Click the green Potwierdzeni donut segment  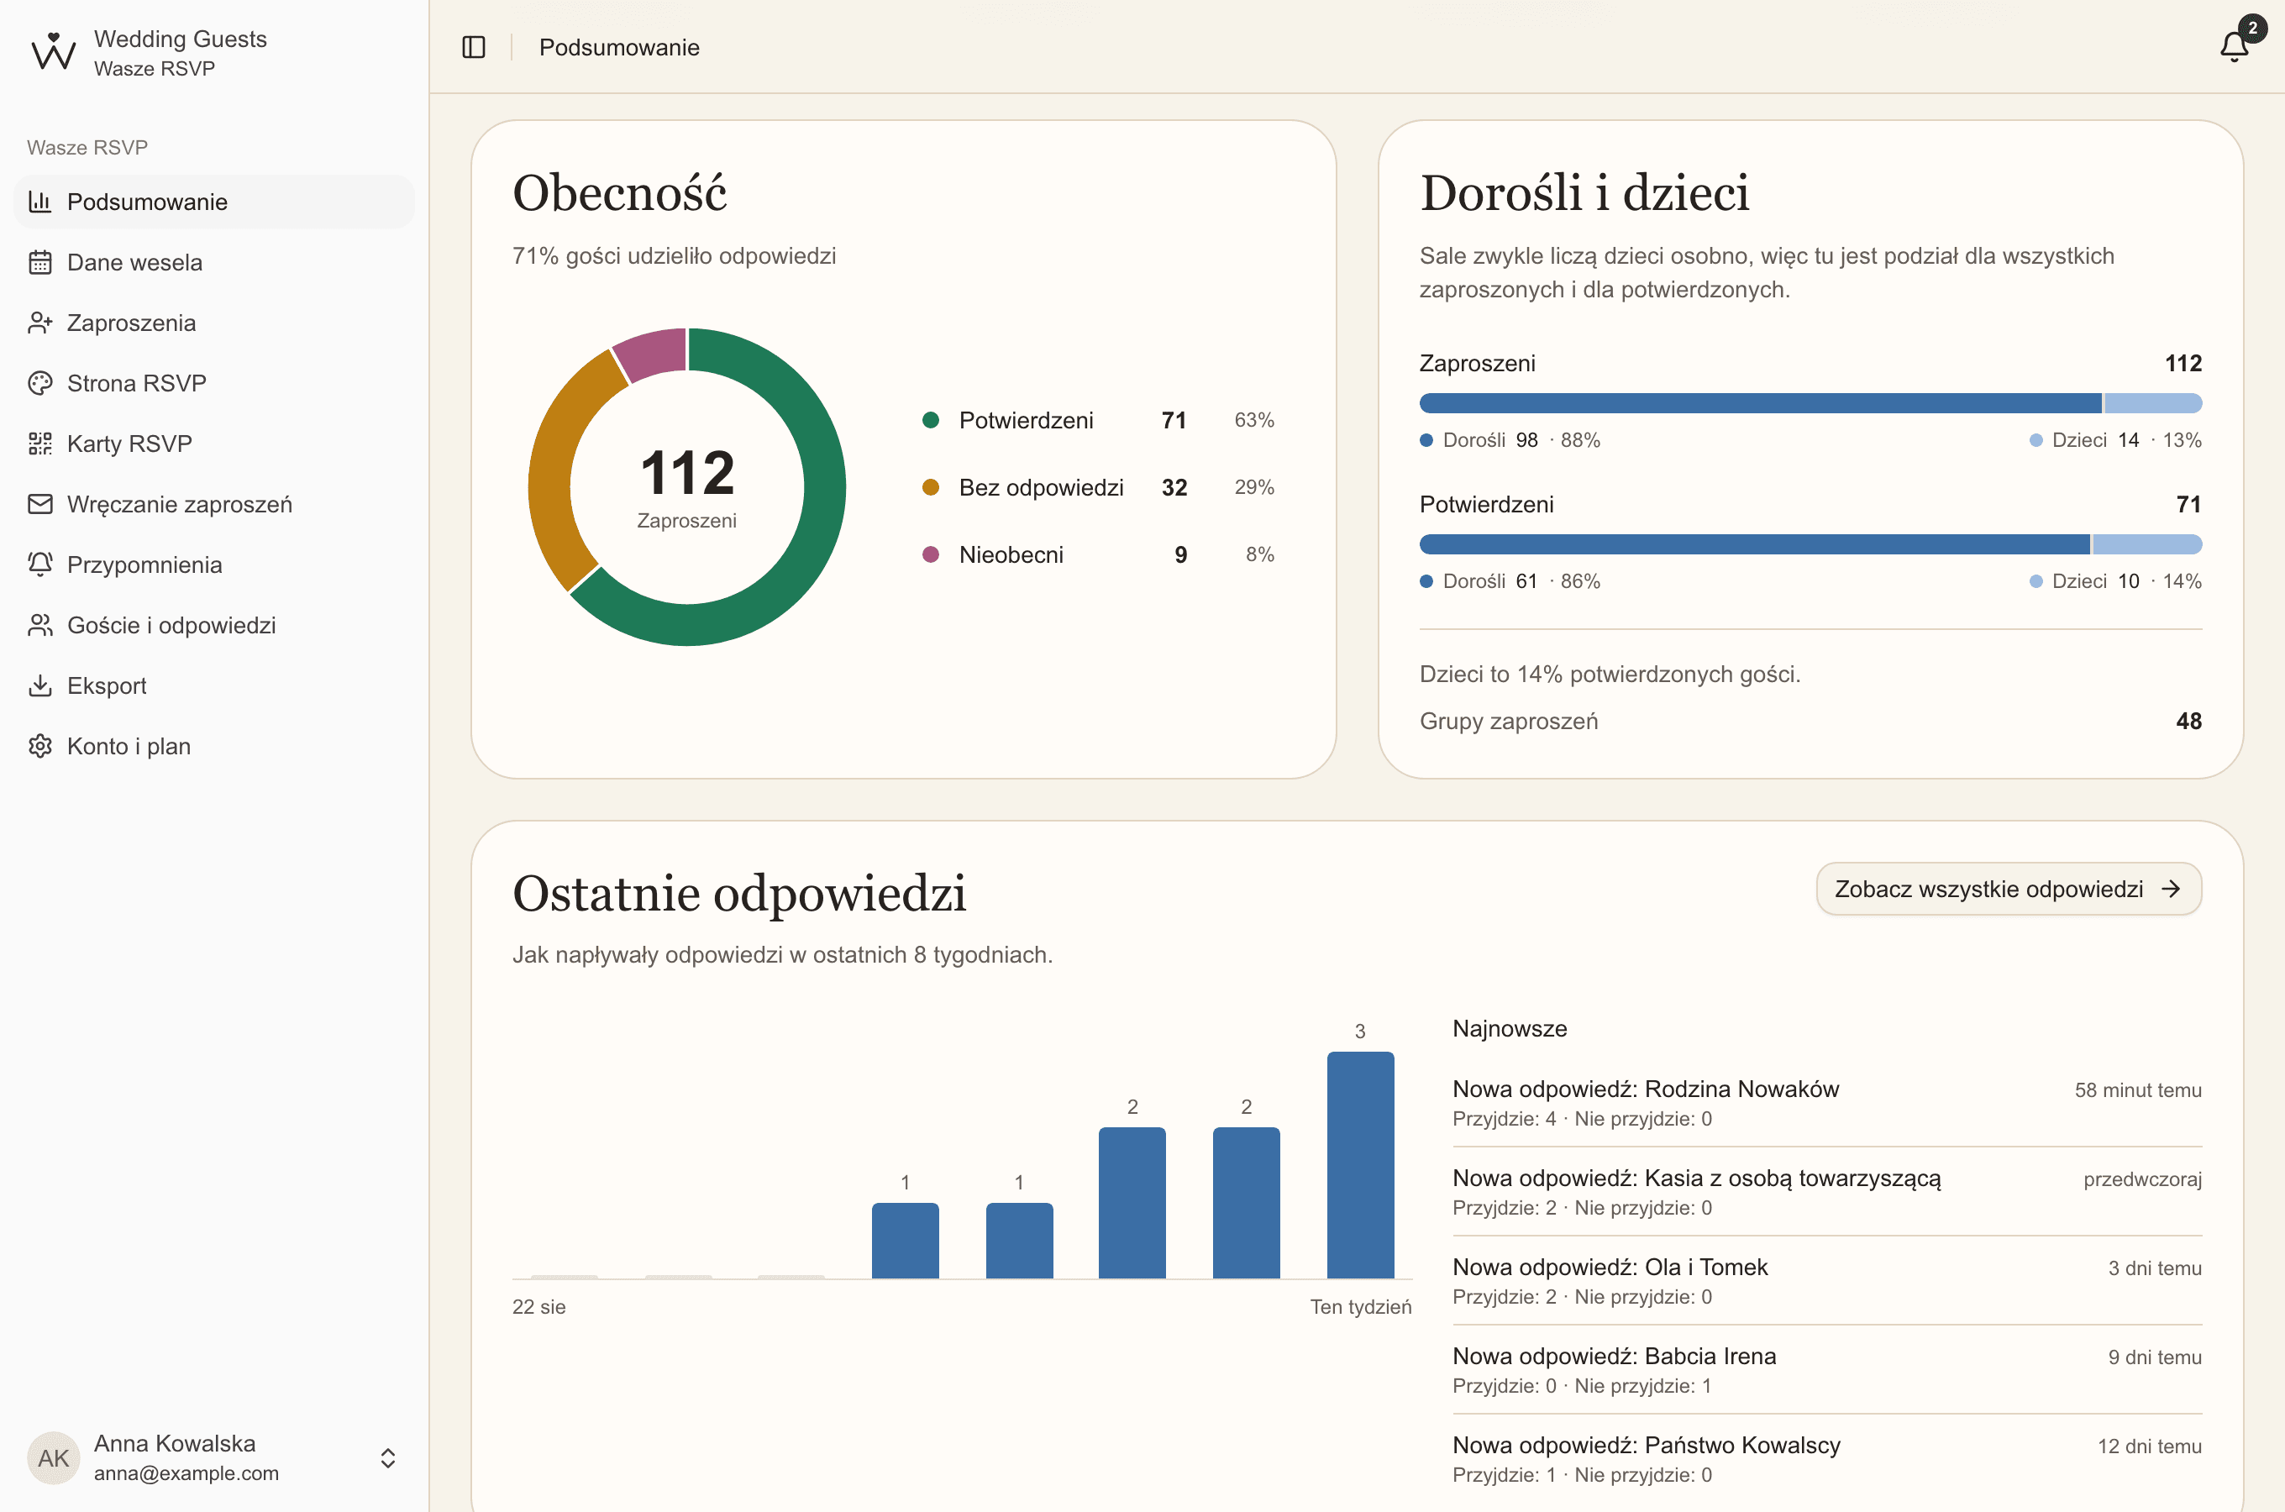pos(817,540)
